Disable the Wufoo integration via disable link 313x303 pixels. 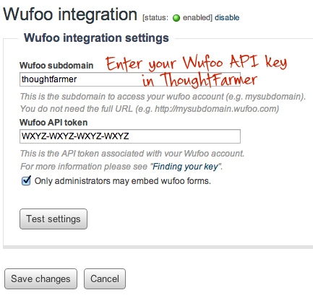coord(227,18)
